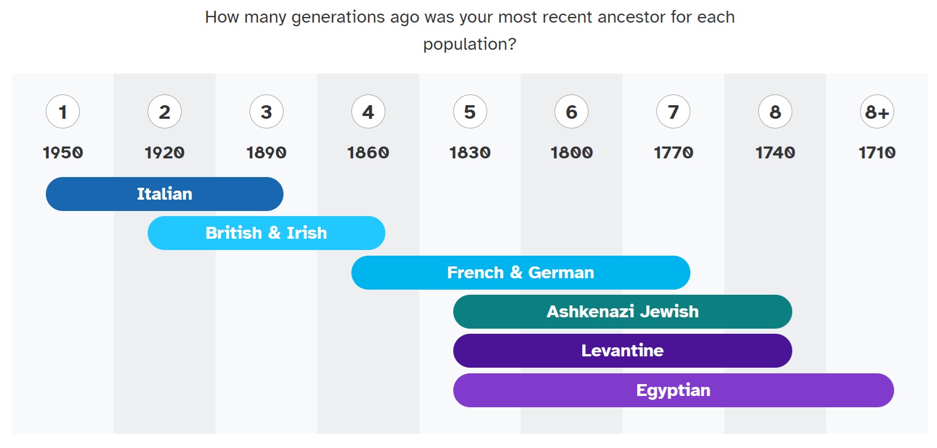Select the generation 5 circle icon
Viewport: 937px width, 448px height.
click(470, 112)
